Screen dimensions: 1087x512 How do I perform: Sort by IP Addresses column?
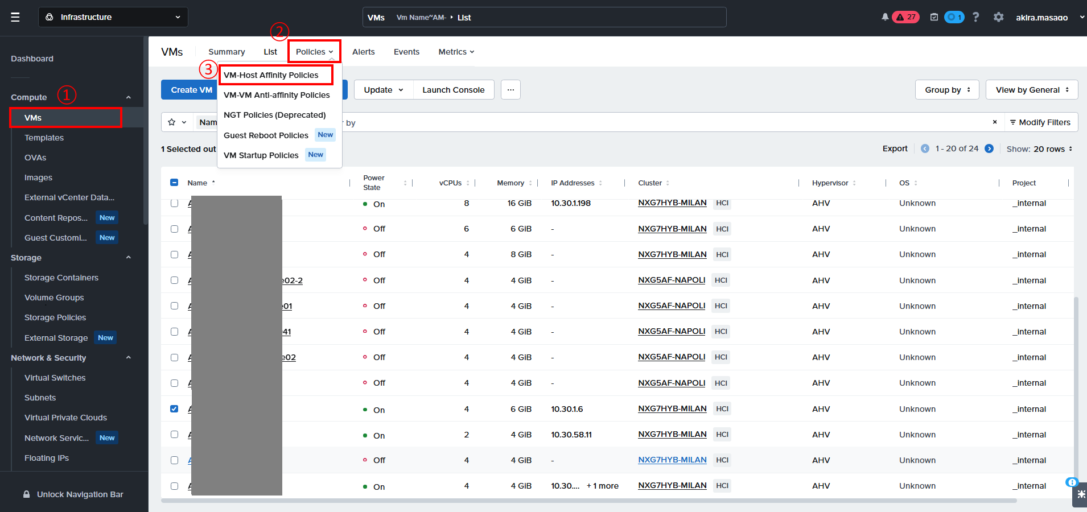coord(600,183)
